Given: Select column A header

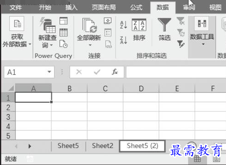Looking at the screenshot, I should pos(33,88).
